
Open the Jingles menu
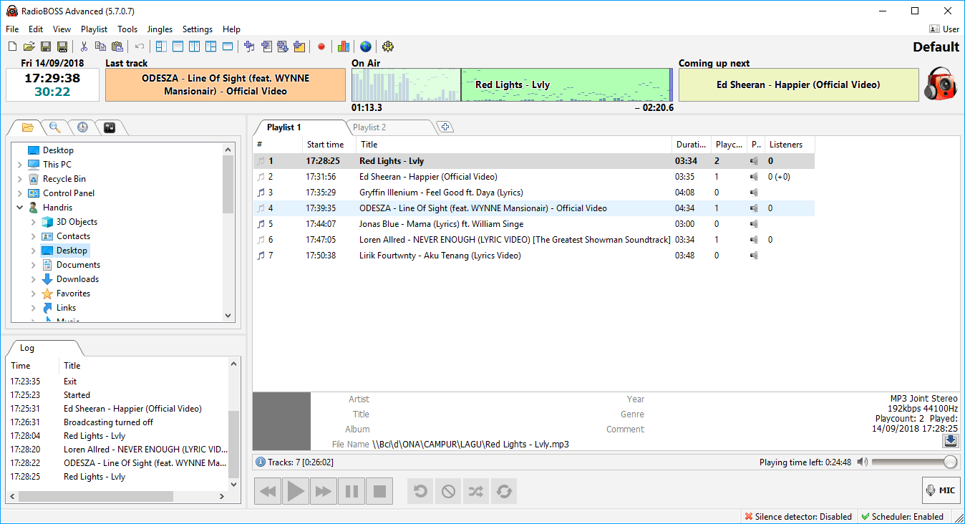[x=160, y=29]
